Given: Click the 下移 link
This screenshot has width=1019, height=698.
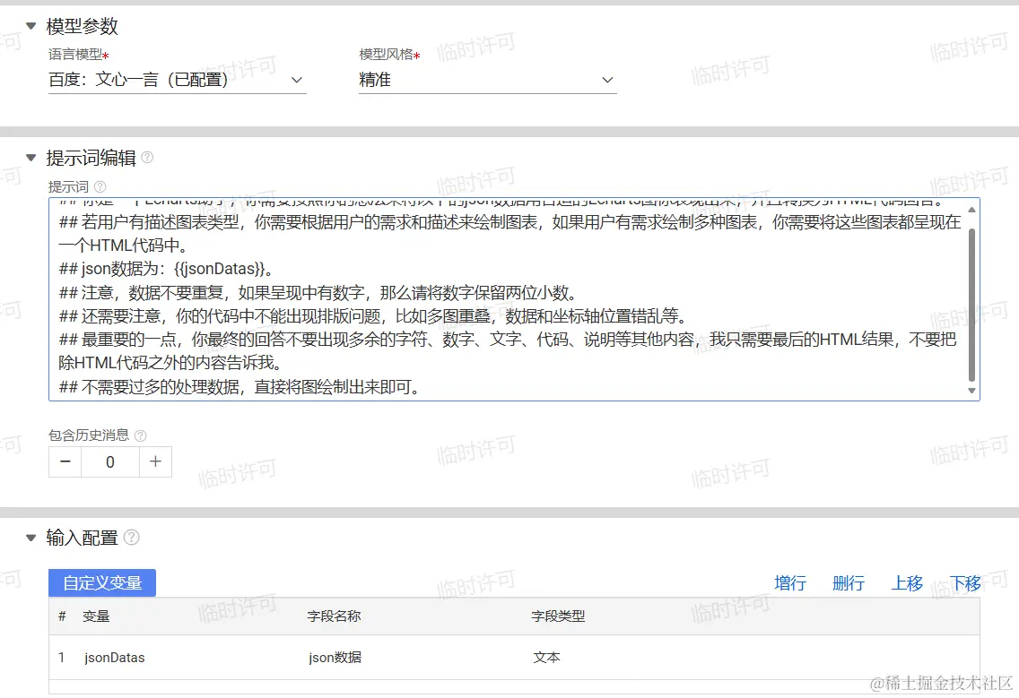Looking at the screenshot, I should [965, 583].
